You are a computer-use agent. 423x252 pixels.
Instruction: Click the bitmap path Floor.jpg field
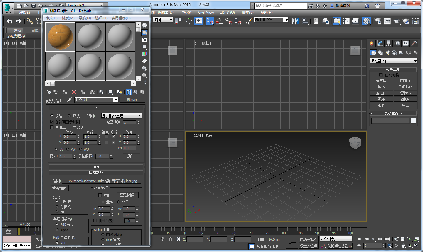(101, 181)
